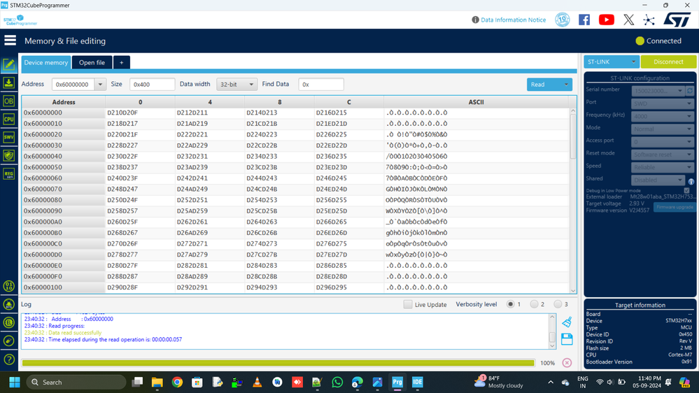Click the Disconnect button
This screenshot has height=393, width=699.
coord(668,62)
